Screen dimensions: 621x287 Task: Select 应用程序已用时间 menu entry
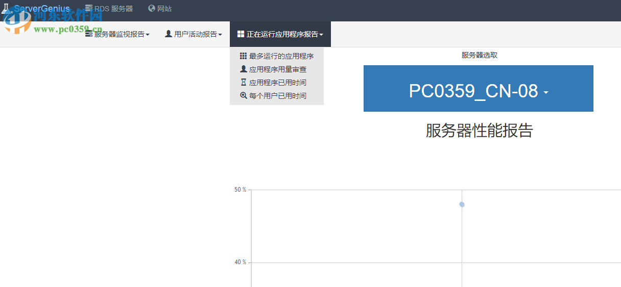pyautogui.click(x=277, y=83)
